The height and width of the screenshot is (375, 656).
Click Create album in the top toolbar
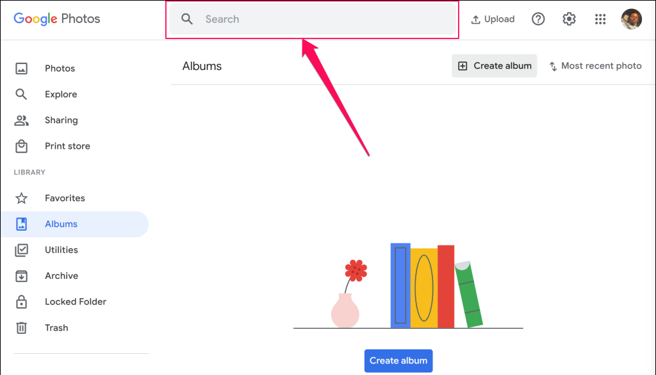click(x=495, y=66)
